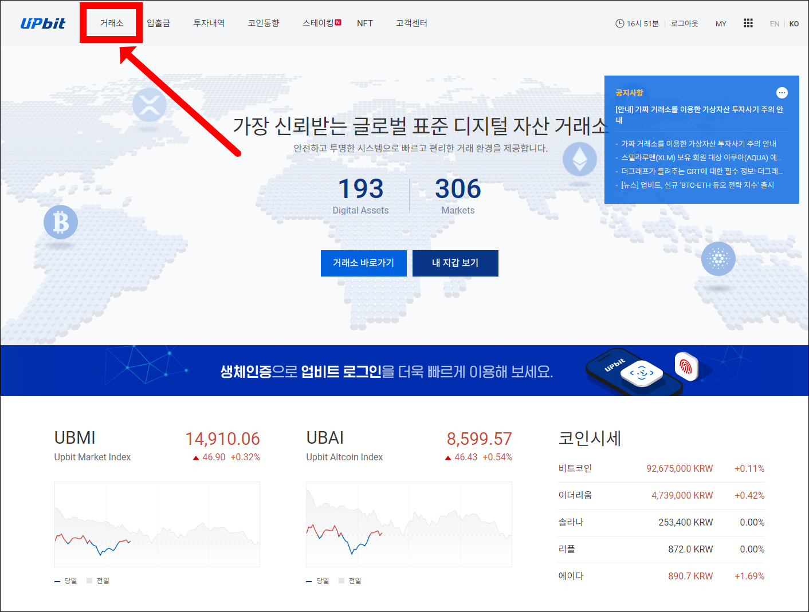809x612 pixels.
Task: Open the 입출금 menu
Action: pyautogui.click(x=158, y=23)
